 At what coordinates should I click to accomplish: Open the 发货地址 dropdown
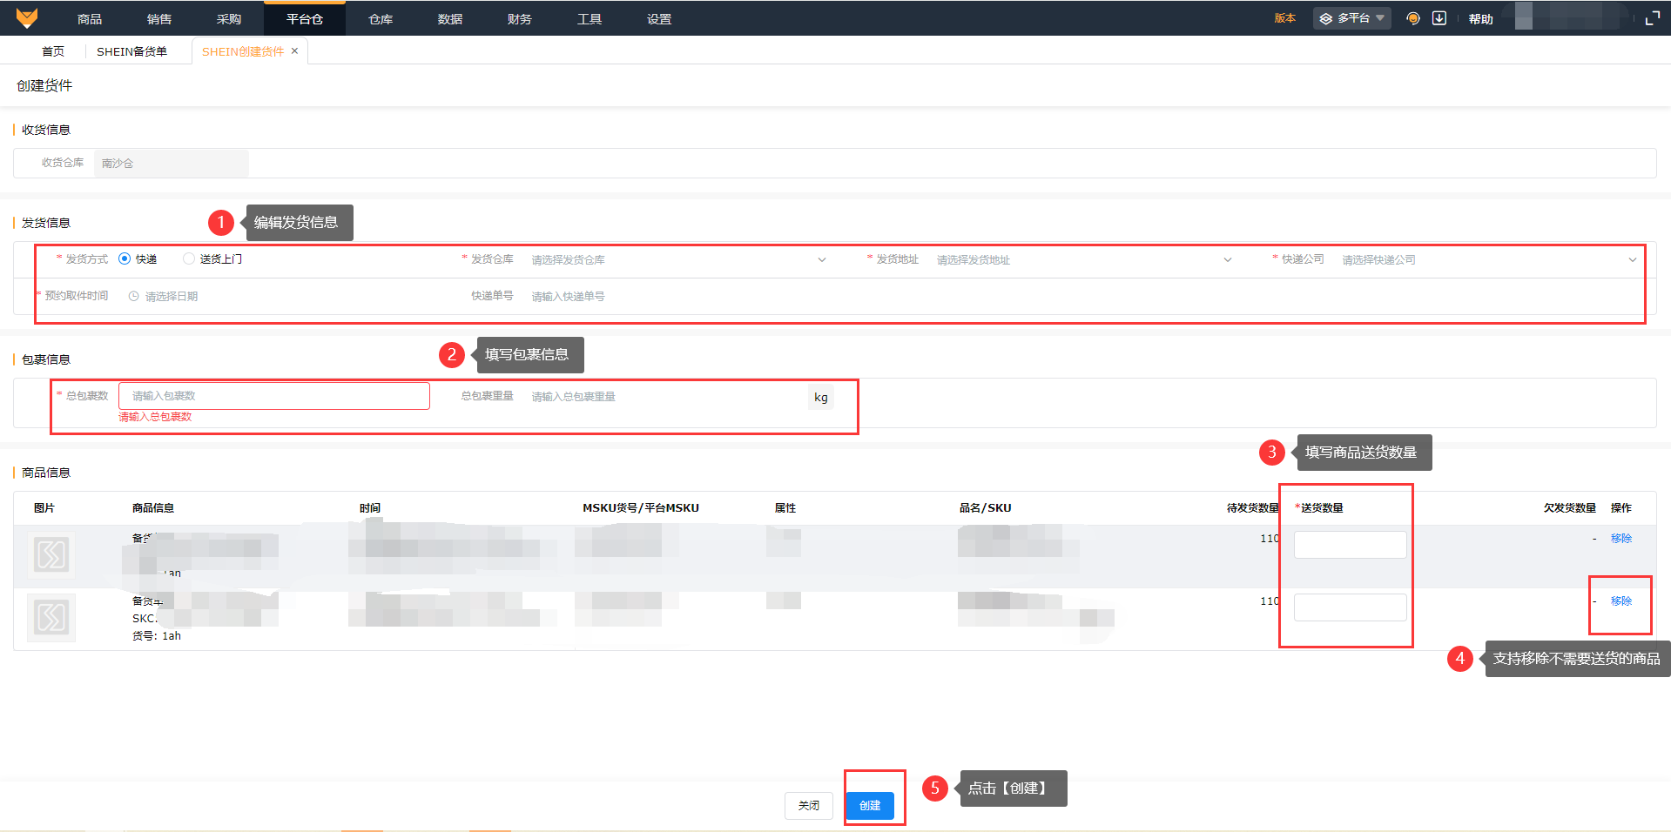[1084, 259]
